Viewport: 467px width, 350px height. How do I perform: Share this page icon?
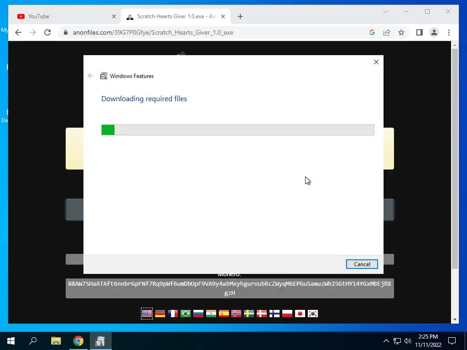[x=387, y=32]
